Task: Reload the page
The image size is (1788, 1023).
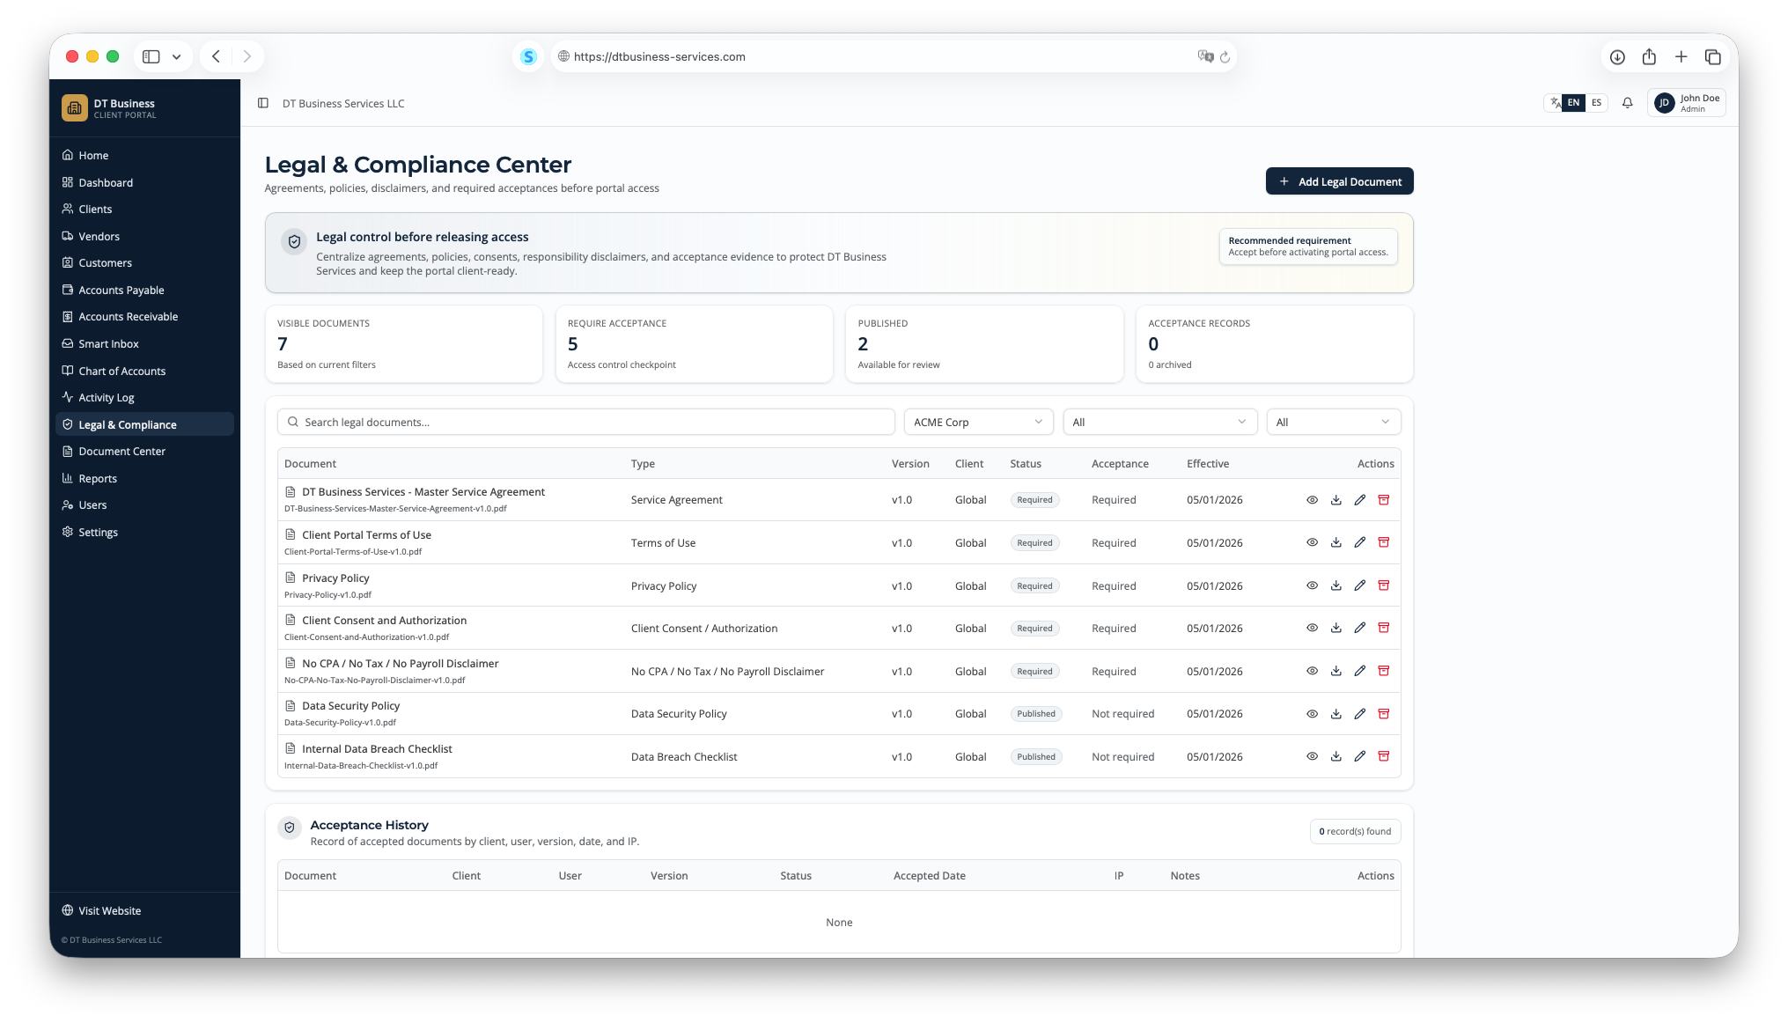Action: click(1225, 56)
